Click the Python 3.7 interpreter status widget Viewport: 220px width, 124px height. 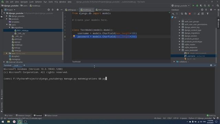tap(200, 118)
